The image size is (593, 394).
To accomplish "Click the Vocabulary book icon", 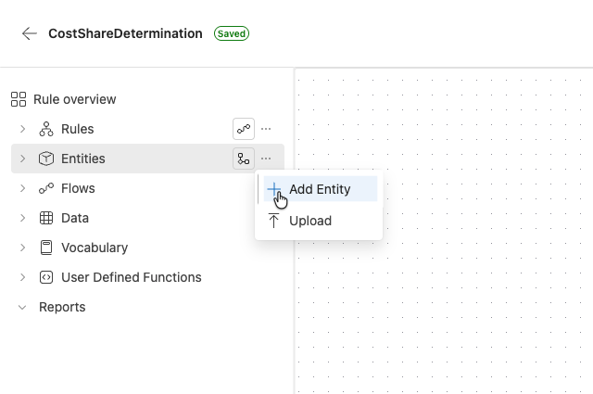I will (46, 248).
